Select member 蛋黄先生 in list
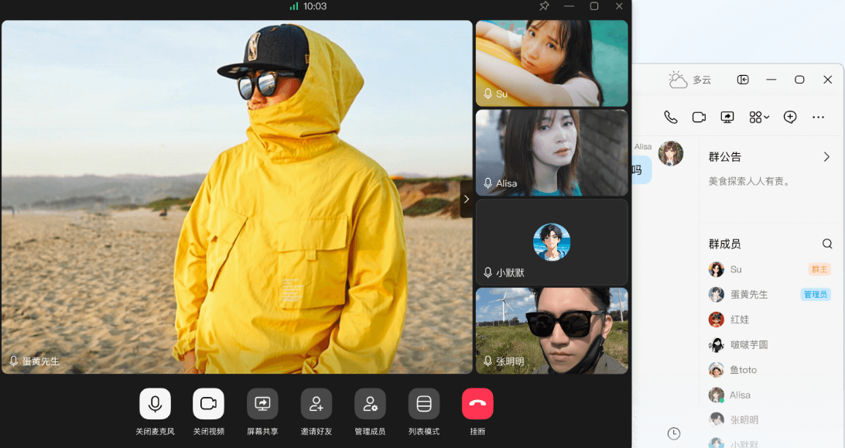Viewport: 845px width, 448px height. click(770, 294)
